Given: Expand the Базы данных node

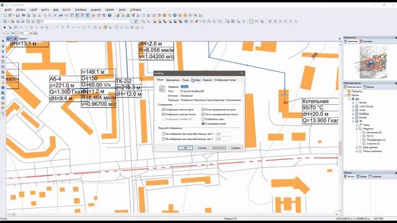Looking at the screenshot, I should tap(357, 147).
